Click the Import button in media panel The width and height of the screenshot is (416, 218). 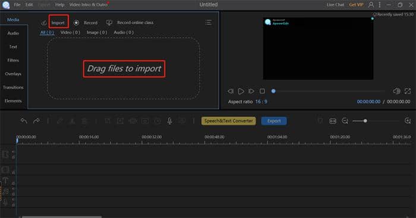click(x=58, y=23)
